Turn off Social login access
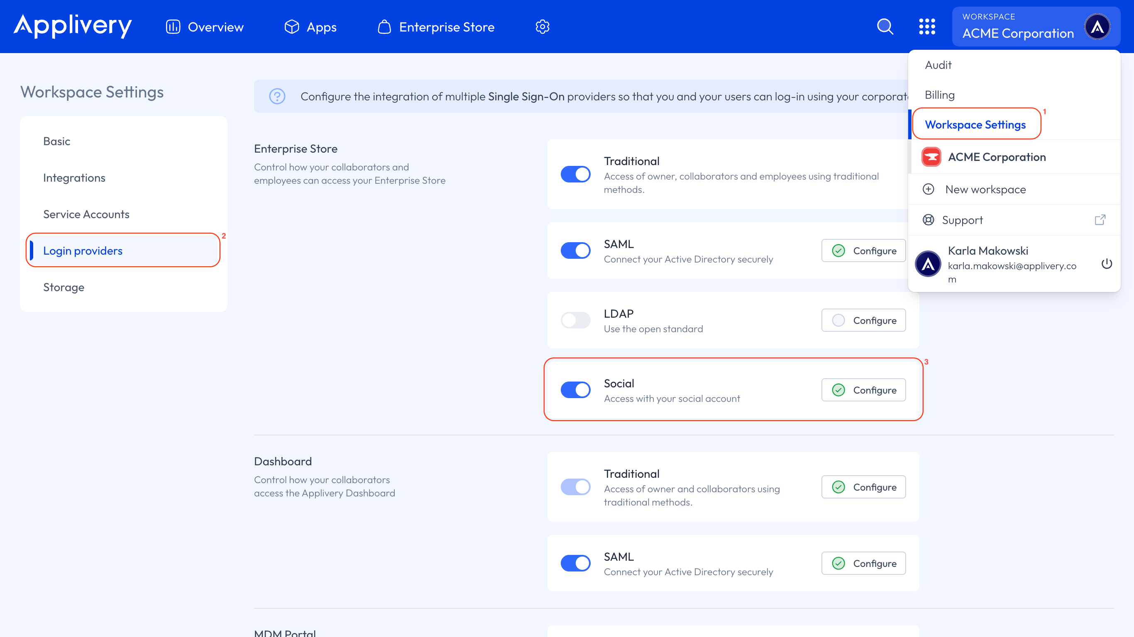The height and width of the screenshot is (637, 1134). [575, 390]
